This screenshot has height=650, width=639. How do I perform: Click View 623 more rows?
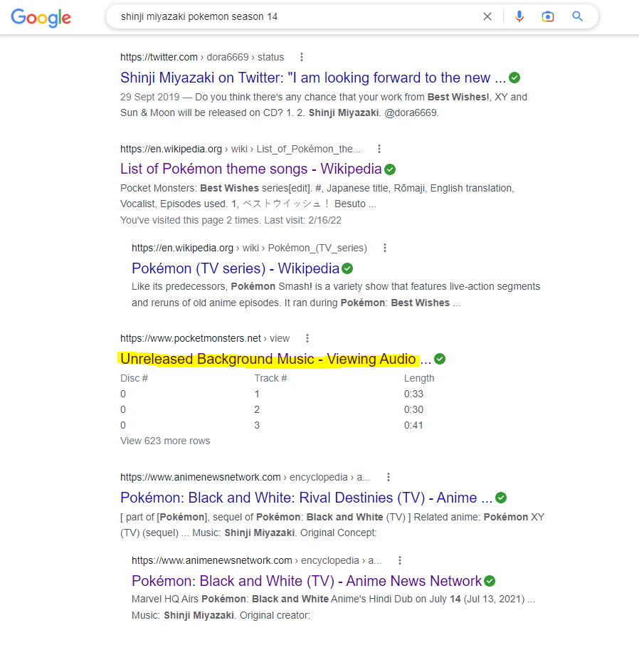165,441
